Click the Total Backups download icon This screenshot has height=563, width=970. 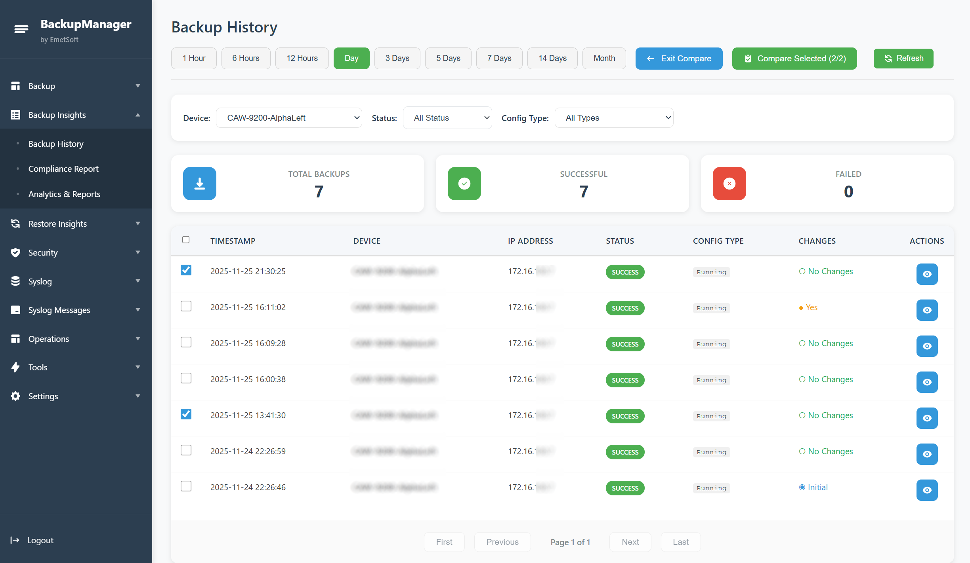click(x=200, y=184)
